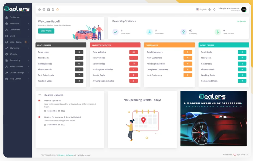The image size is (253, 161).
Task: Toggle the notification badge on Leads Center
Action: [26, 42]
